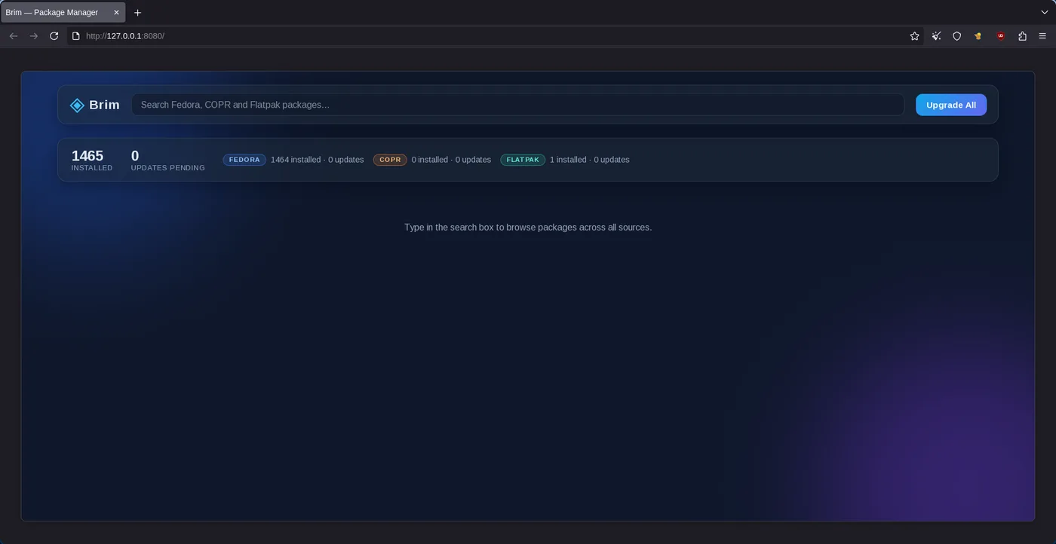Click the '1 installed · 0 updates' text
1056x544 pixels.
(x=590, y=160)
